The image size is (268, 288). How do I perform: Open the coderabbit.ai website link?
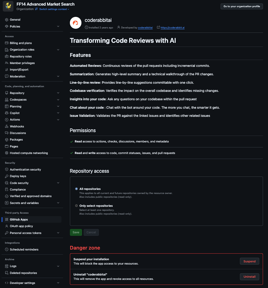[x=173, y=27]
